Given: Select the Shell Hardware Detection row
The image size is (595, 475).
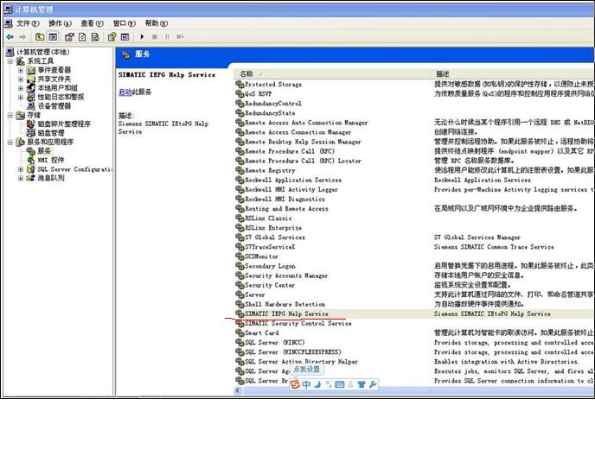Looking at the screenshot, I should coord(413,304).
